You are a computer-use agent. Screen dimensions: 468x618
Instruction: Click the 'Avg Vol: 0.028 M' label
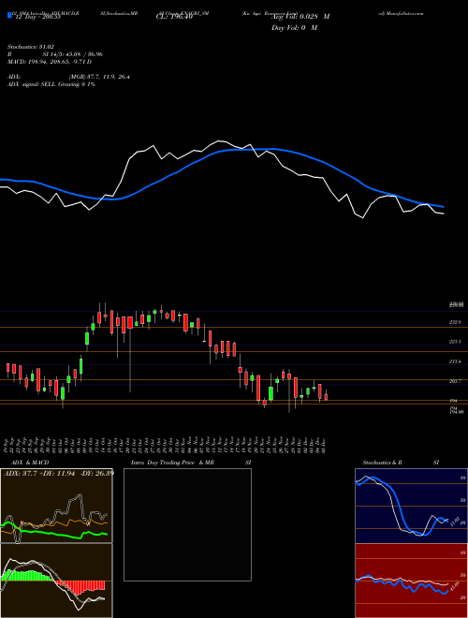tap(300, 17)
